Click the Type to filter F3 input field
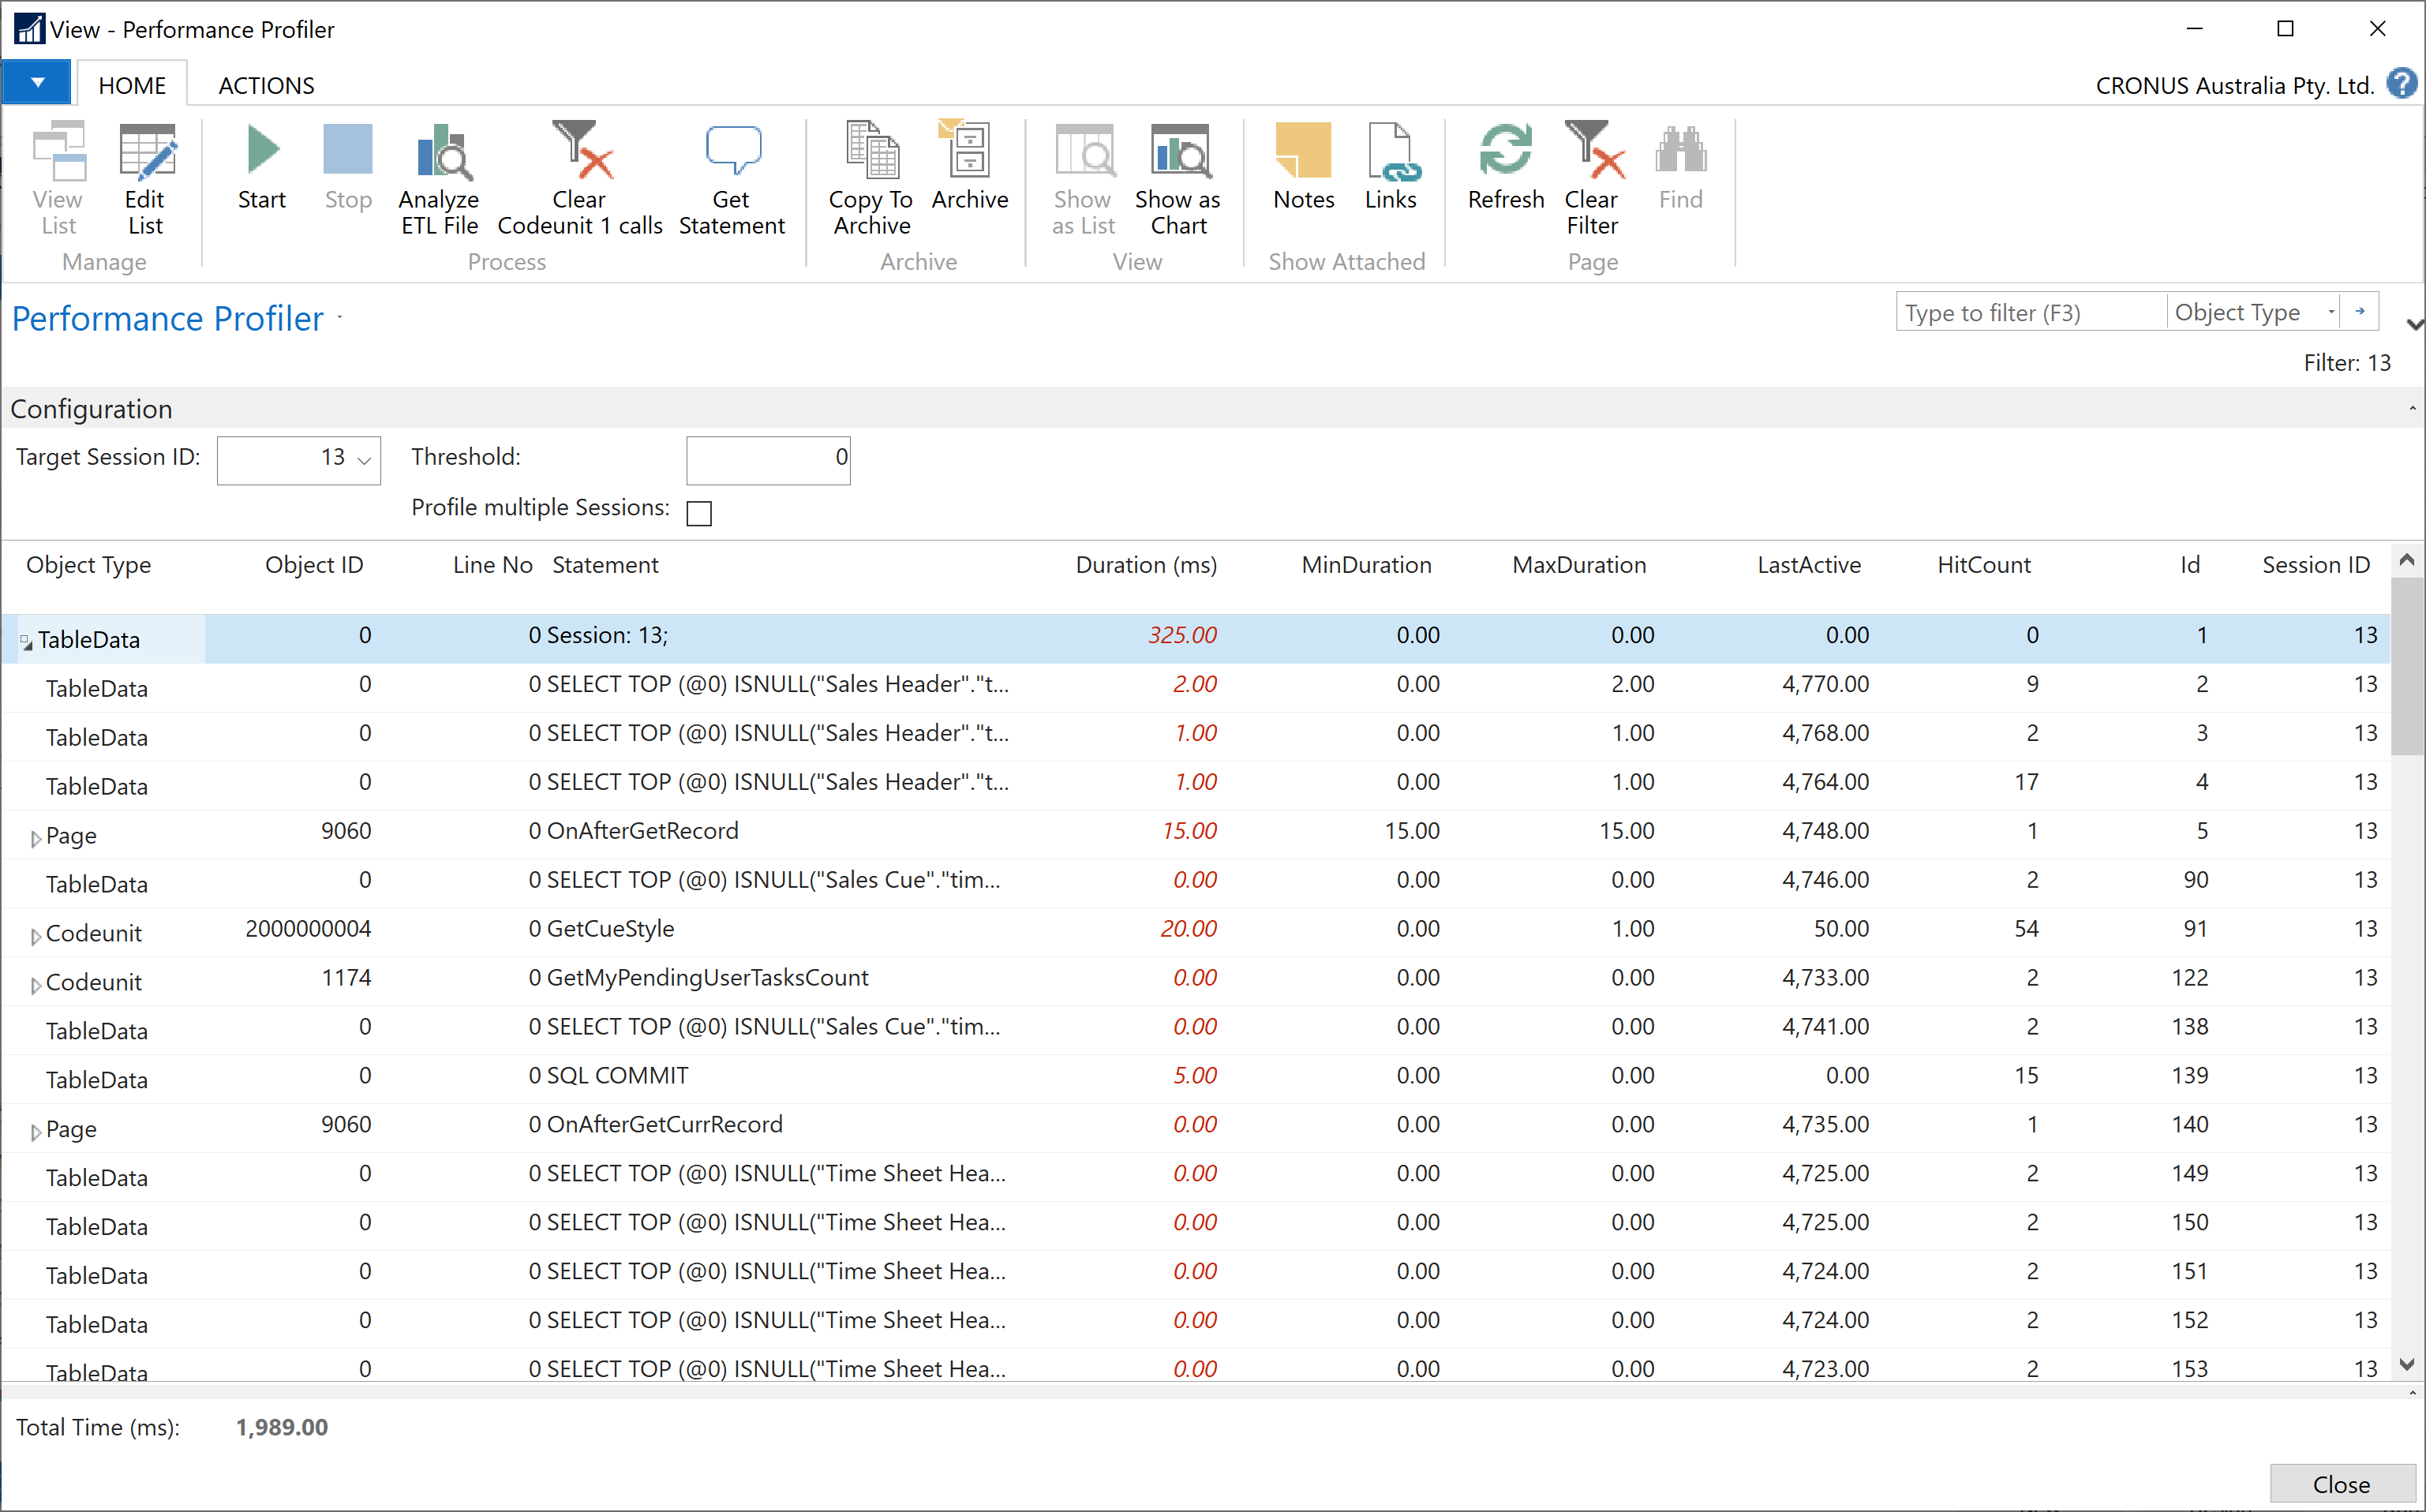The height and width of the screenshot is (1512, 2426). pyautogui.click(x=2029, y=313)
